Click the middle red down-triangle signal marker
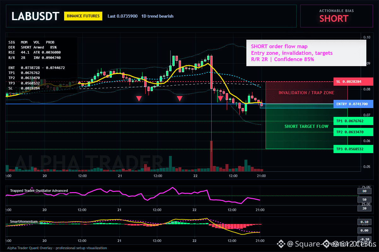 (x=180, y=99)
